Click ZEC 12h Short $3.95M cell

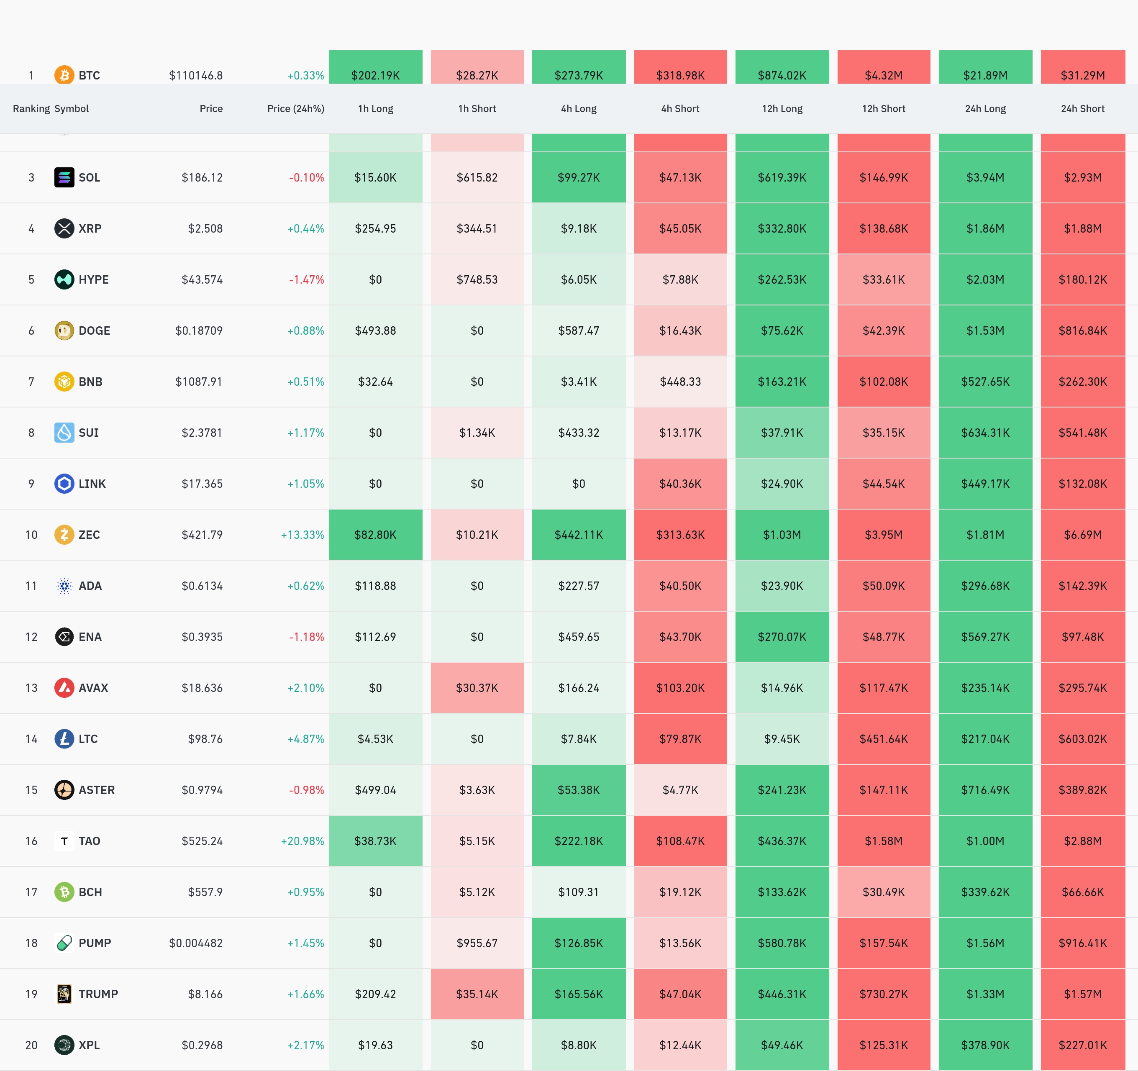click(x=883, y=535)
